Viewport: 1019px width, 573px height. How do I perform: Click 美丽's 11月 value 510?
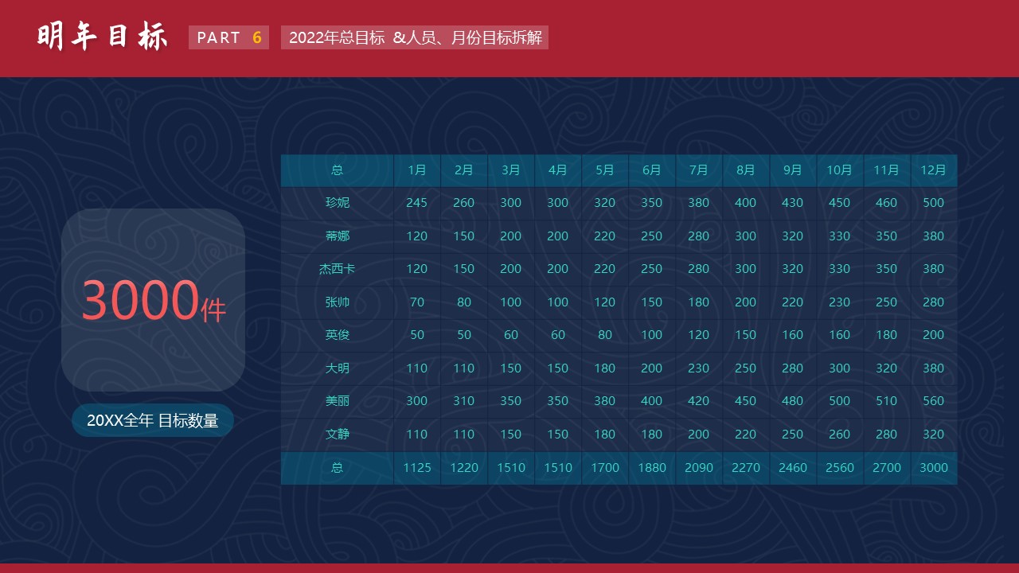887,400
